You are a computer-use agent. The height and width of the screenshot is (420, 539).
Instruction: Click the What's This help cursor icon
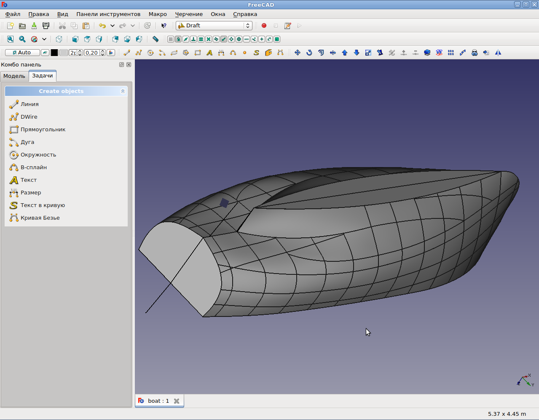(x=164, y=26)
